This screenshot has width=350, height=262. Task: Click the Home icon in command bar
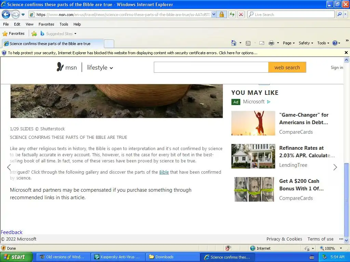(234, 43)
